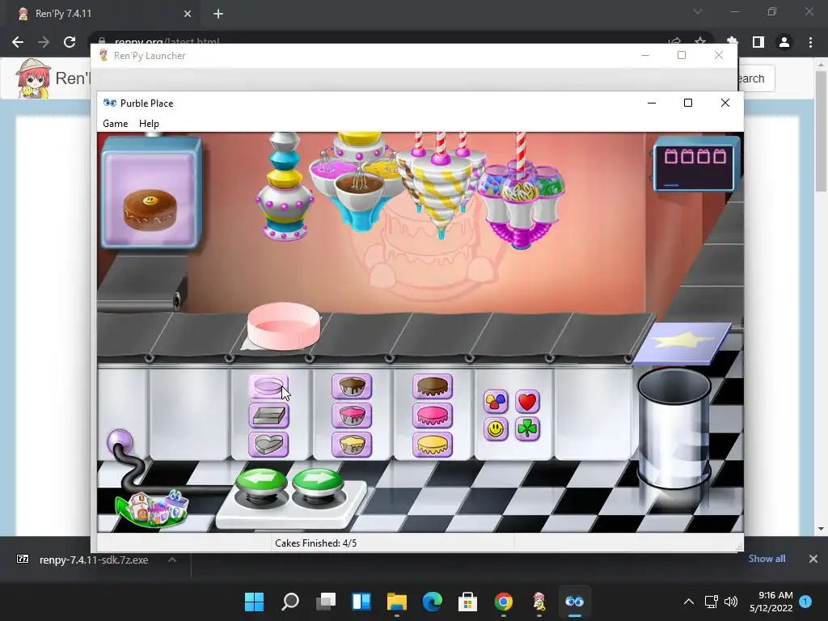This screenshot has width=828, height=621.
Task: Open the volume control in system tray
Action: pyautogui.click(x=731, y=602)
